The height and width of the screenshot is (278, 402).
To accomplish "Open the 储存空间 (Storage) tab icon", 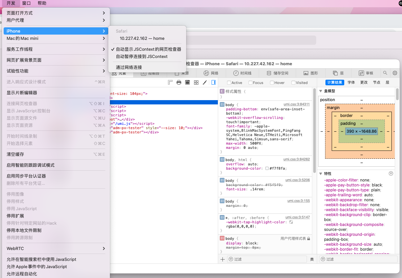I will tap(269, 73).
